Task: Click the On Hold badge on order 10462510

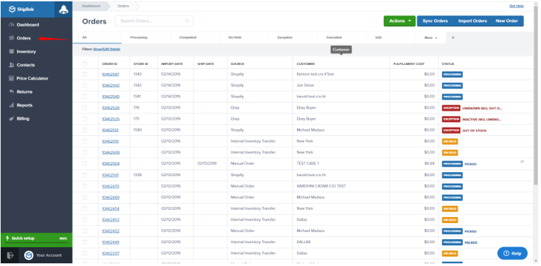Action: (x=450, y=141)
